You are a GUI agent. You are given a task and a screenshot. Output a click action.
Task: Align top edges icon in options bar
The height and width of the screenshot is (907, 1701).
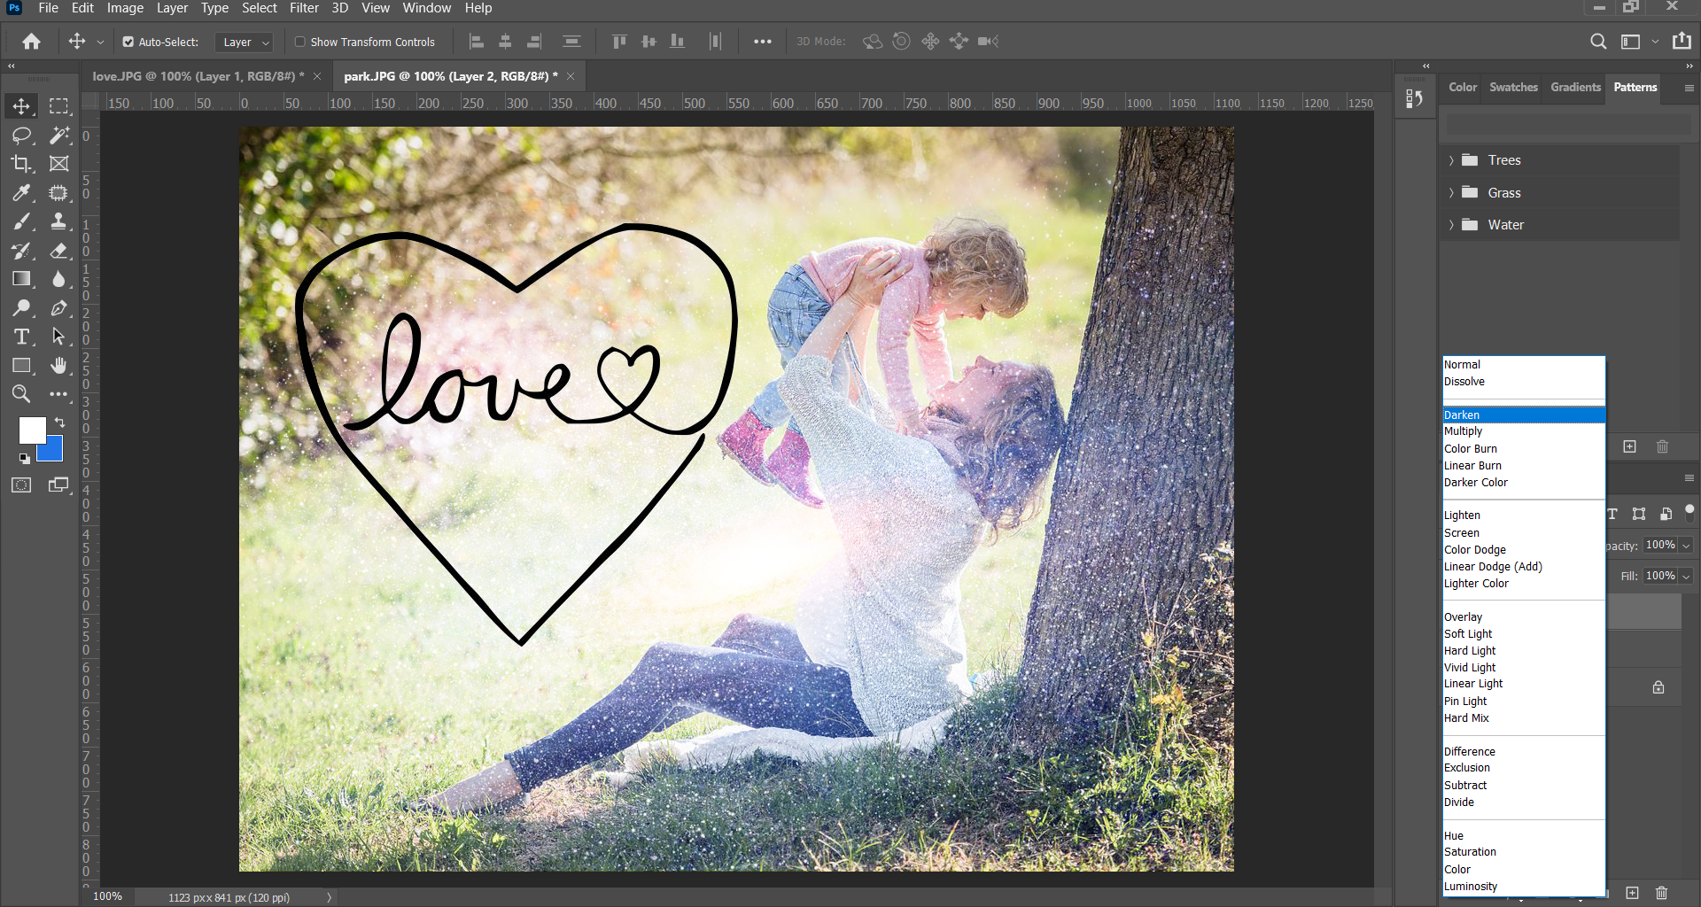coord(619,42)
